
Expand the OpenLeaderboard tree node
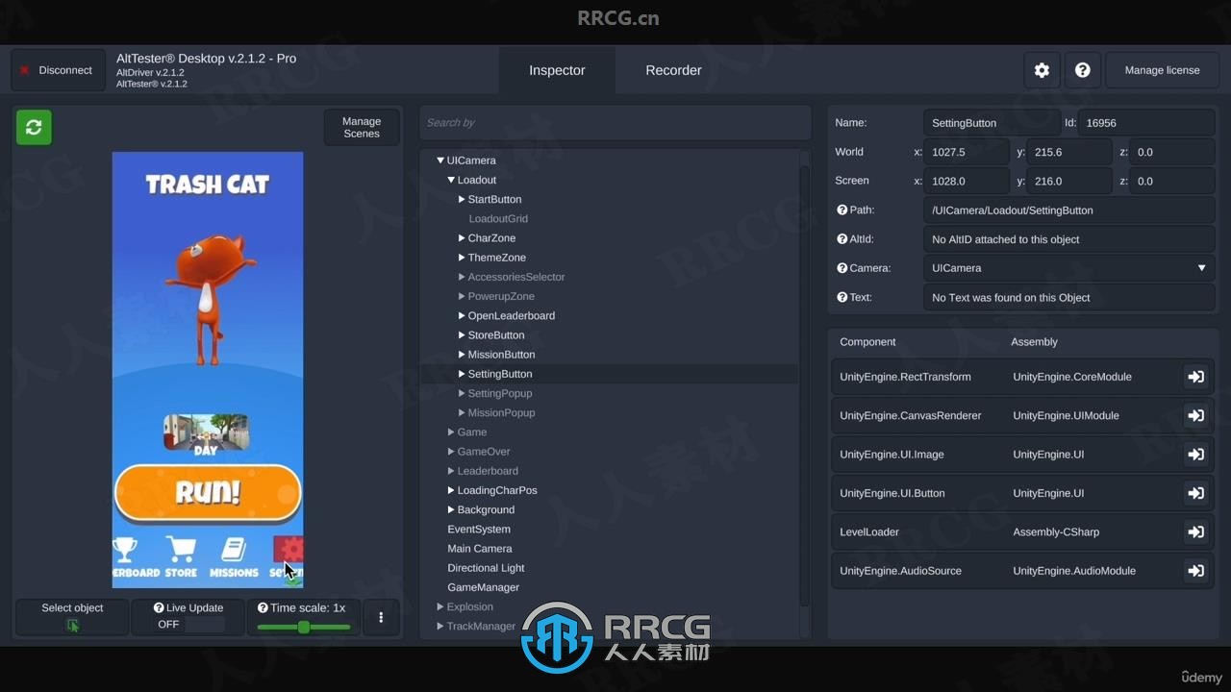[462, 315]
